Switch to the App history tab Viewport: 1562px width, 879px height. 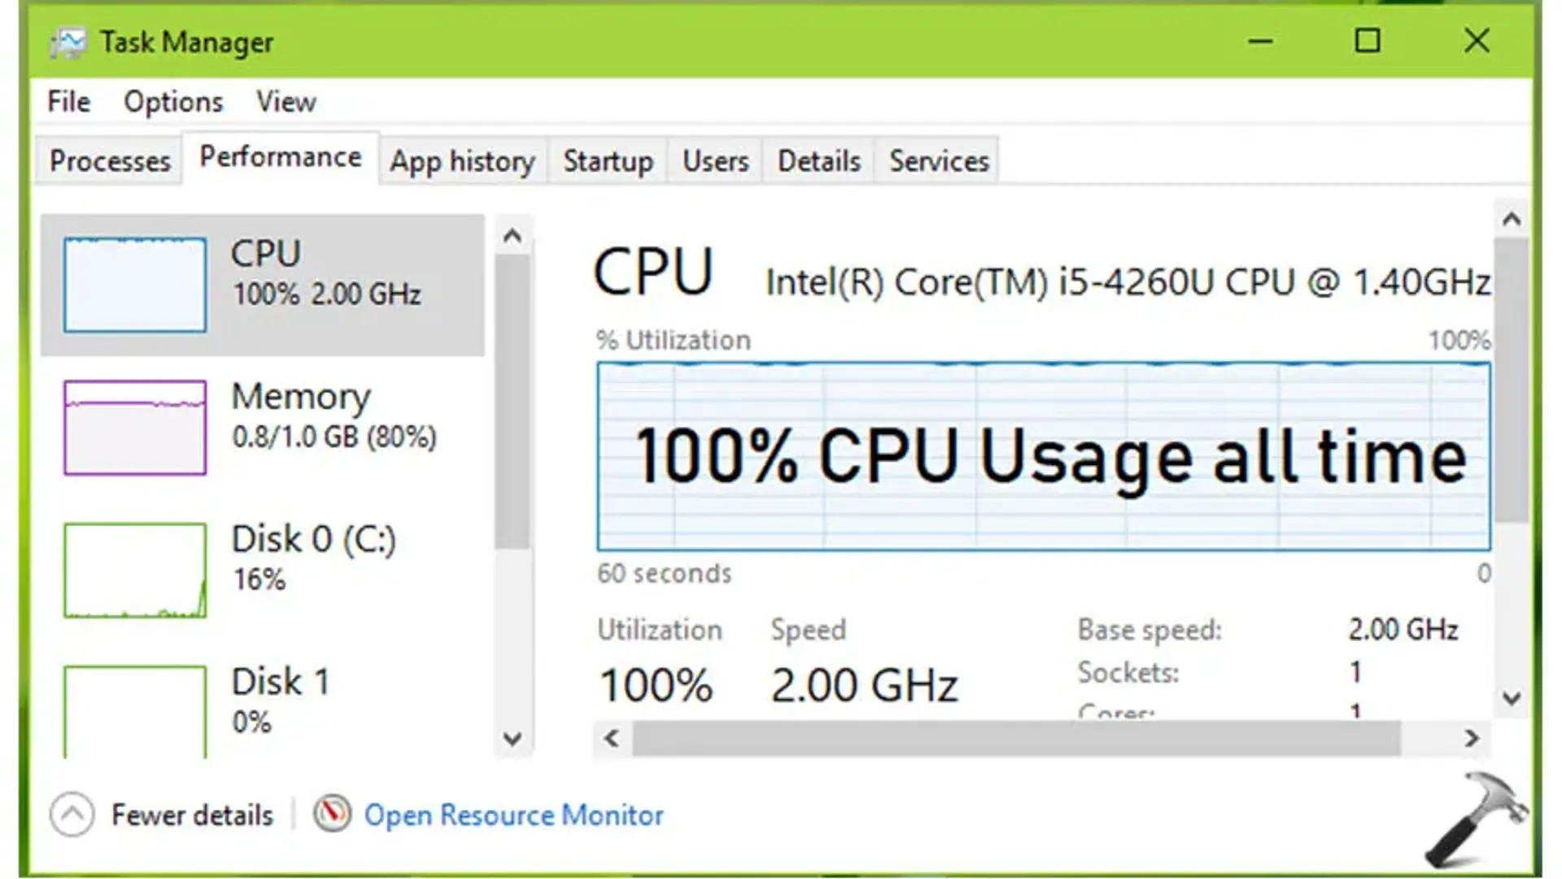coord(462,161)
